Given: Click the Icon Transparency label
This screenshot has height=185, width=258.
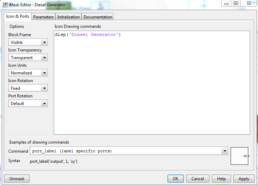Looking at the screenshot, I should 25,50.
